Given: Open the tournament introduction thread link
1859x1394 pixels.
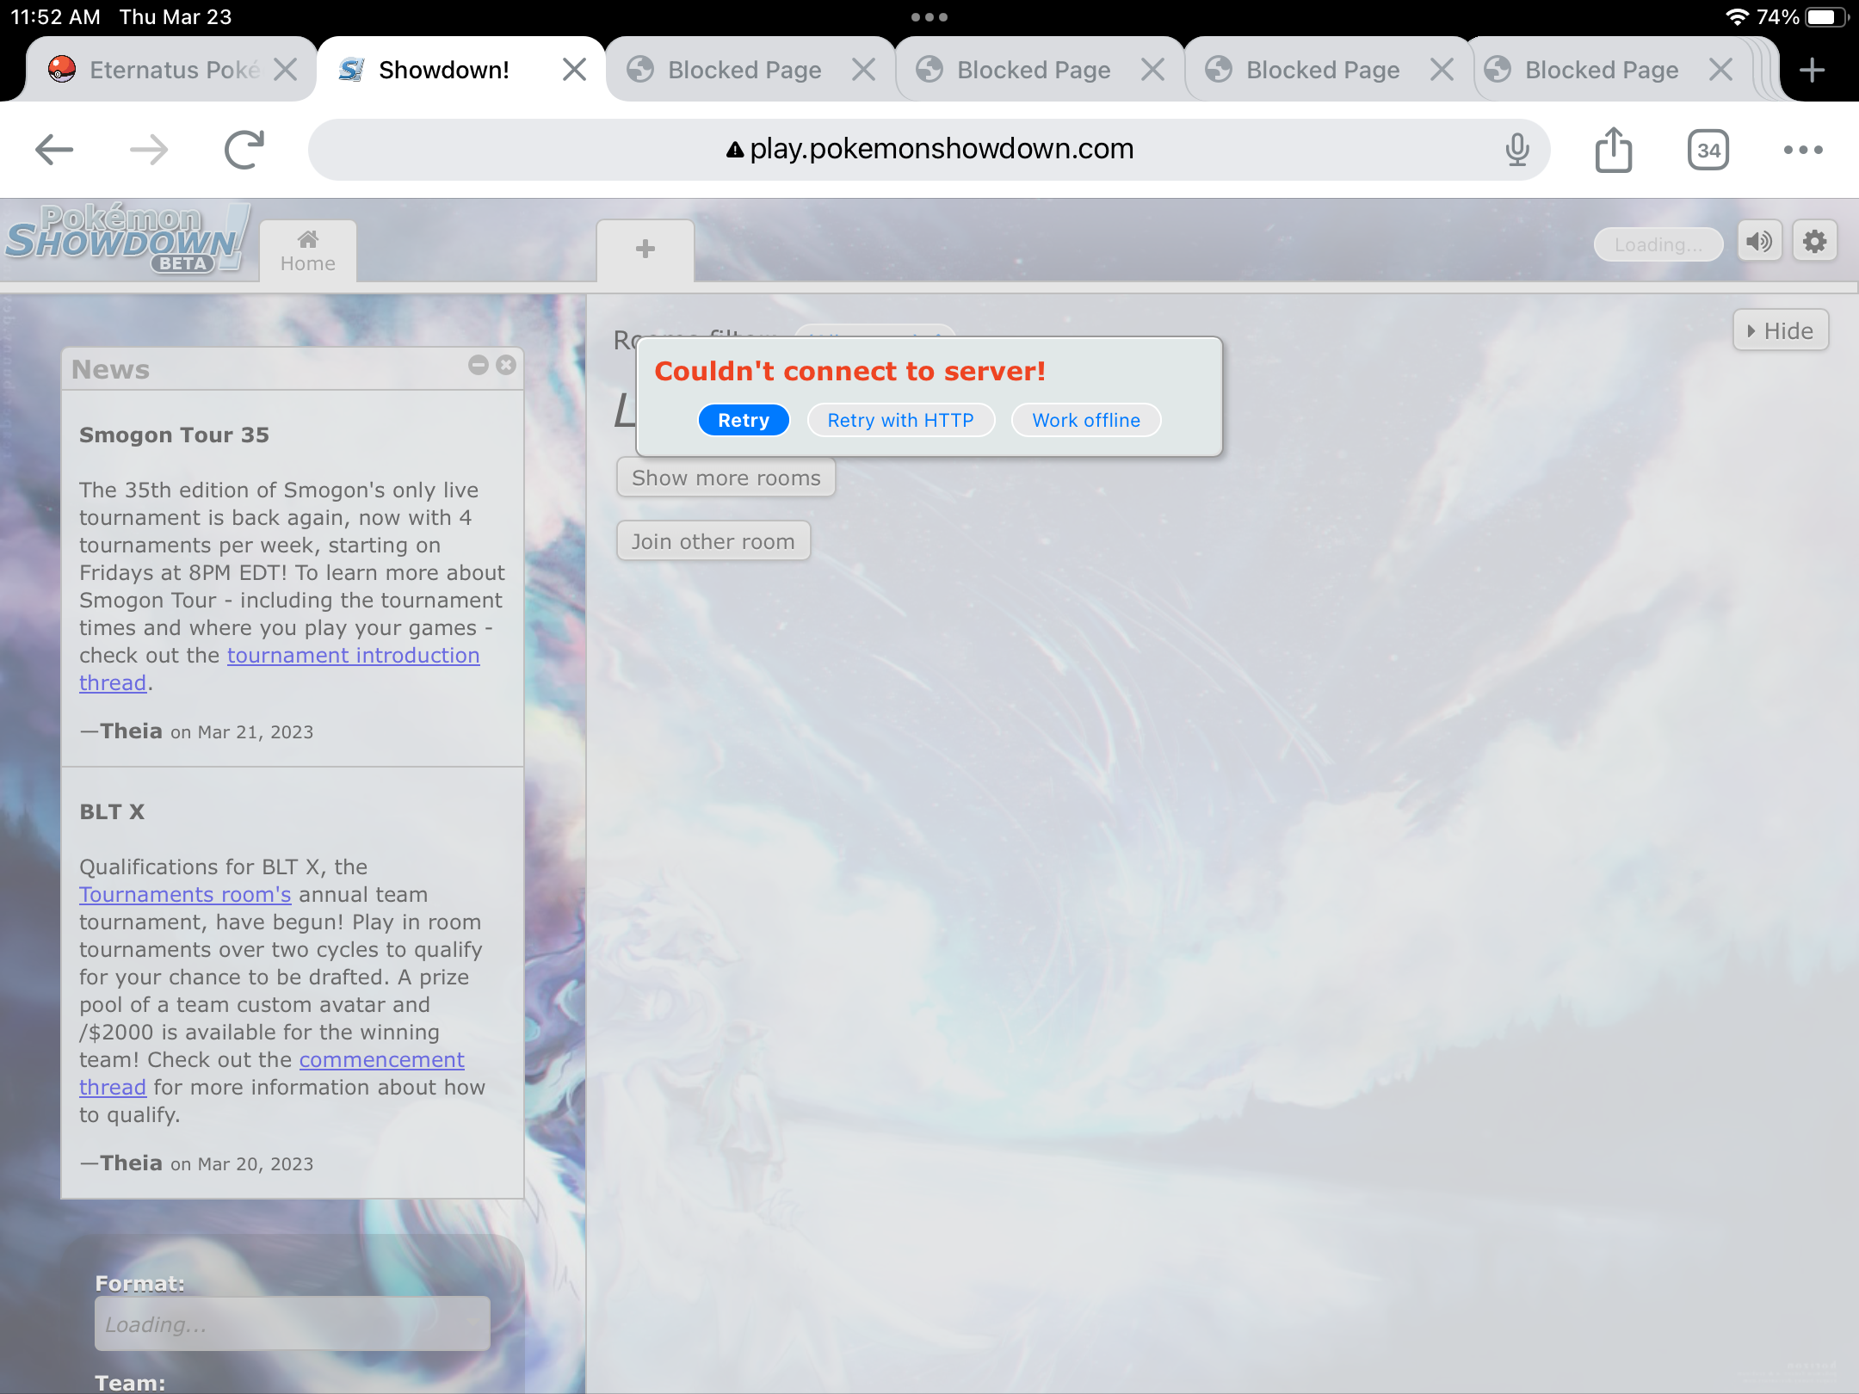Looking at the screenshot, I should 353,656.
